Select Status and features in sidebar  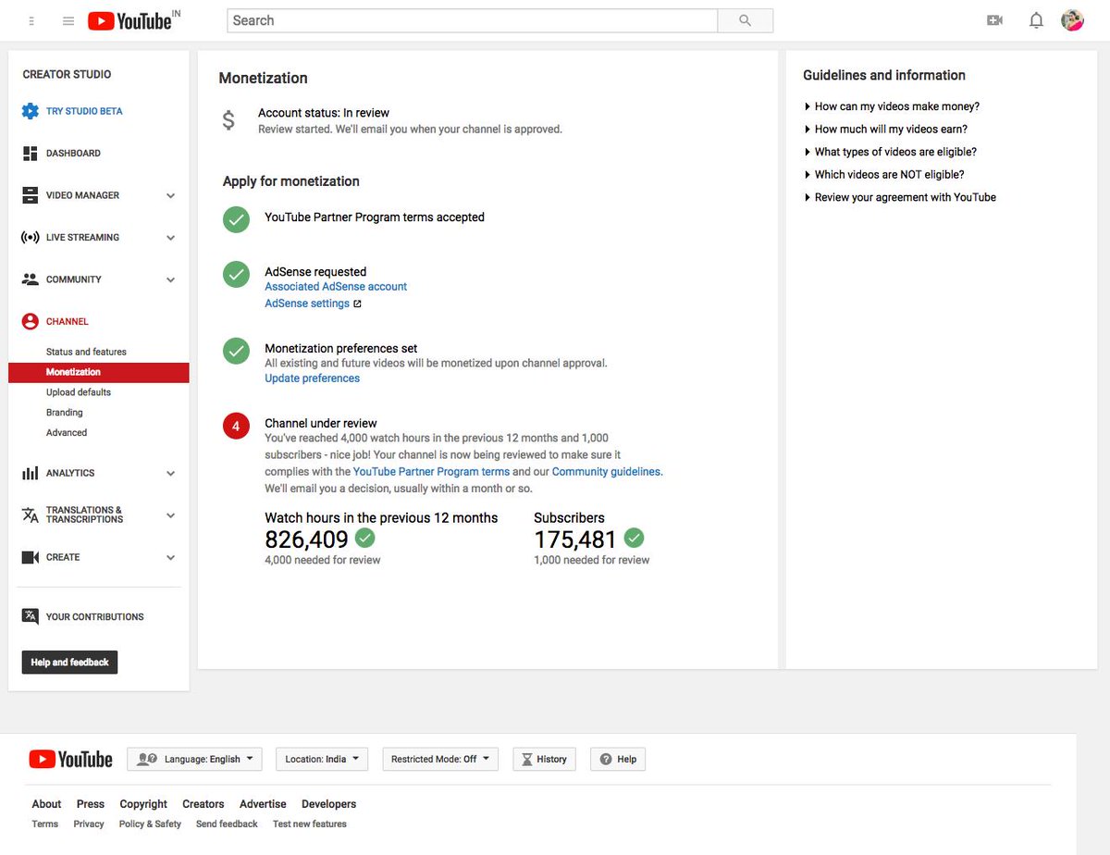click(x=86, y=352)
